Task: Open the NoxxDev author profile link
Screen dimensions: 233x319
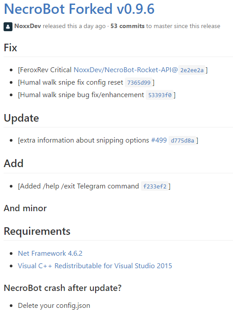Action: pyautogui.click(x=28, y=26)
